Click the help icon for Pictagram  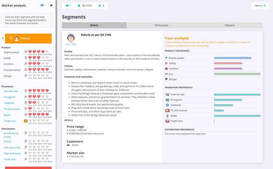pos(26,97)
